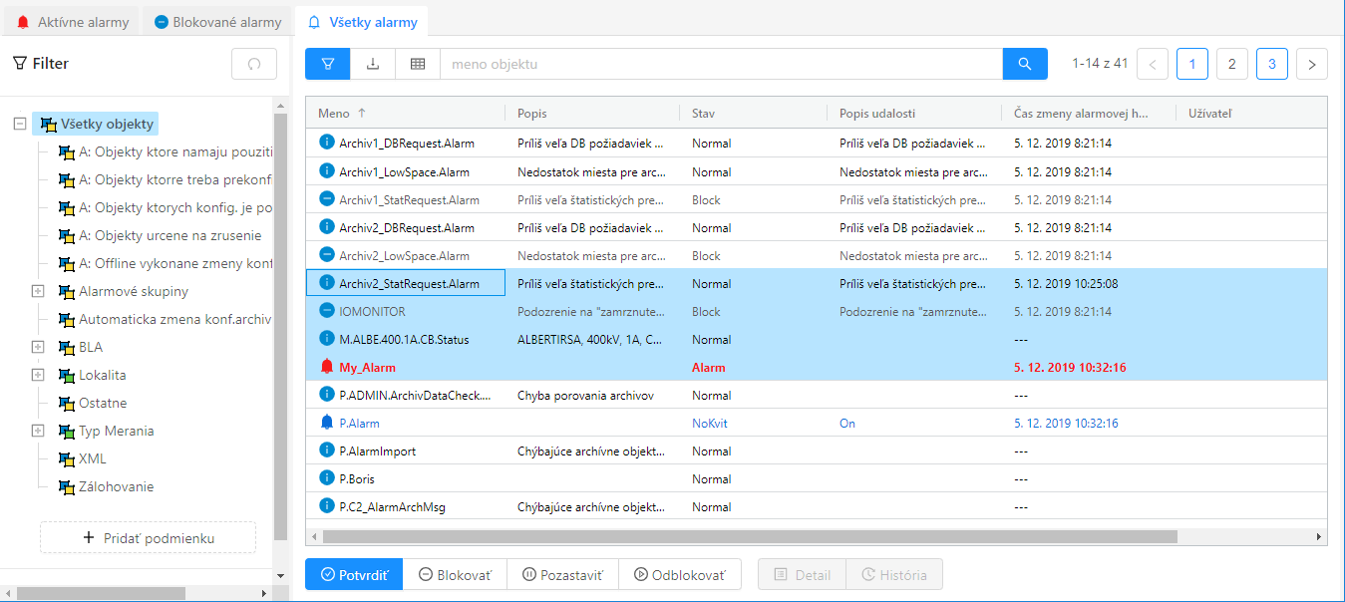Collapse the Všetky objekty tree node
Screen dimensions: 1345x602
coord(19,125)
